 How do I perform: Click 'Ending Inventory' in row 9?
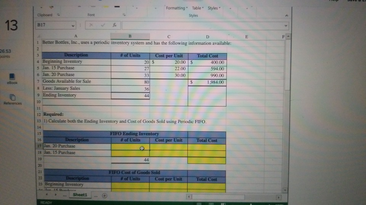click(76, 95)
